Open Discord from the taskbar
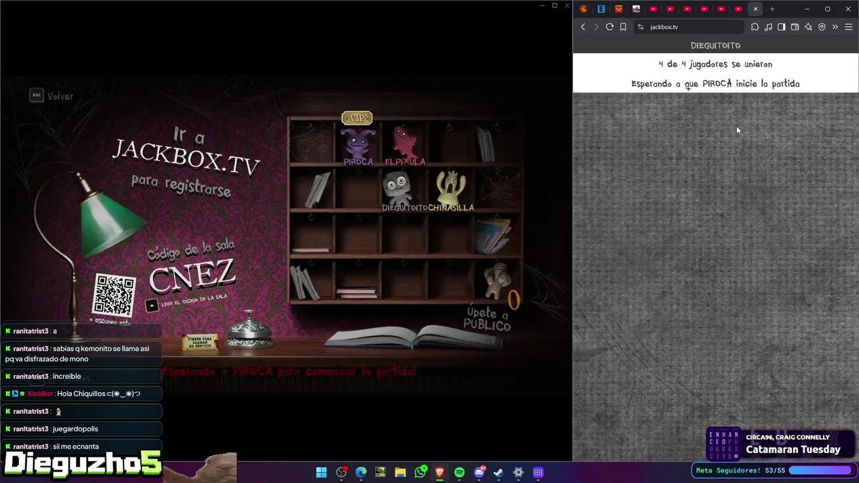This screenshot has width=859, height=483. pos(479,472)
